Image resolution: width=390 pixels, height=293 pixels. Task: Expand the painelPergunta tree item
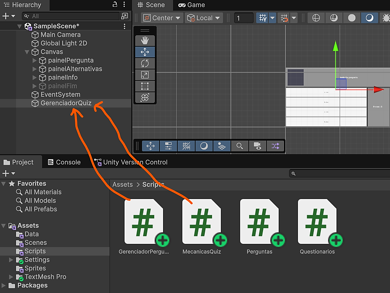click(x=35, y=61)
